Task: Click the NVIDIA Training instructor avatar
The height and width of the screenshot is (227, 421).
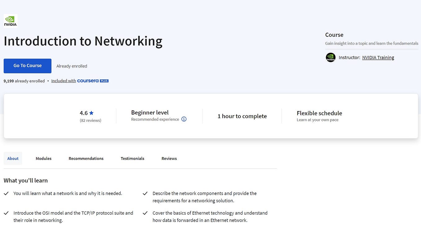Action: pos(330,57)
